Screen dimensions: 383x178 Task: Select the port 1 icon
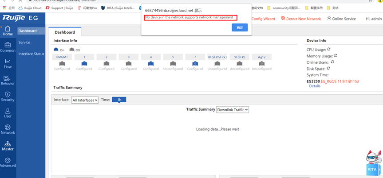[x=84, y=64]
